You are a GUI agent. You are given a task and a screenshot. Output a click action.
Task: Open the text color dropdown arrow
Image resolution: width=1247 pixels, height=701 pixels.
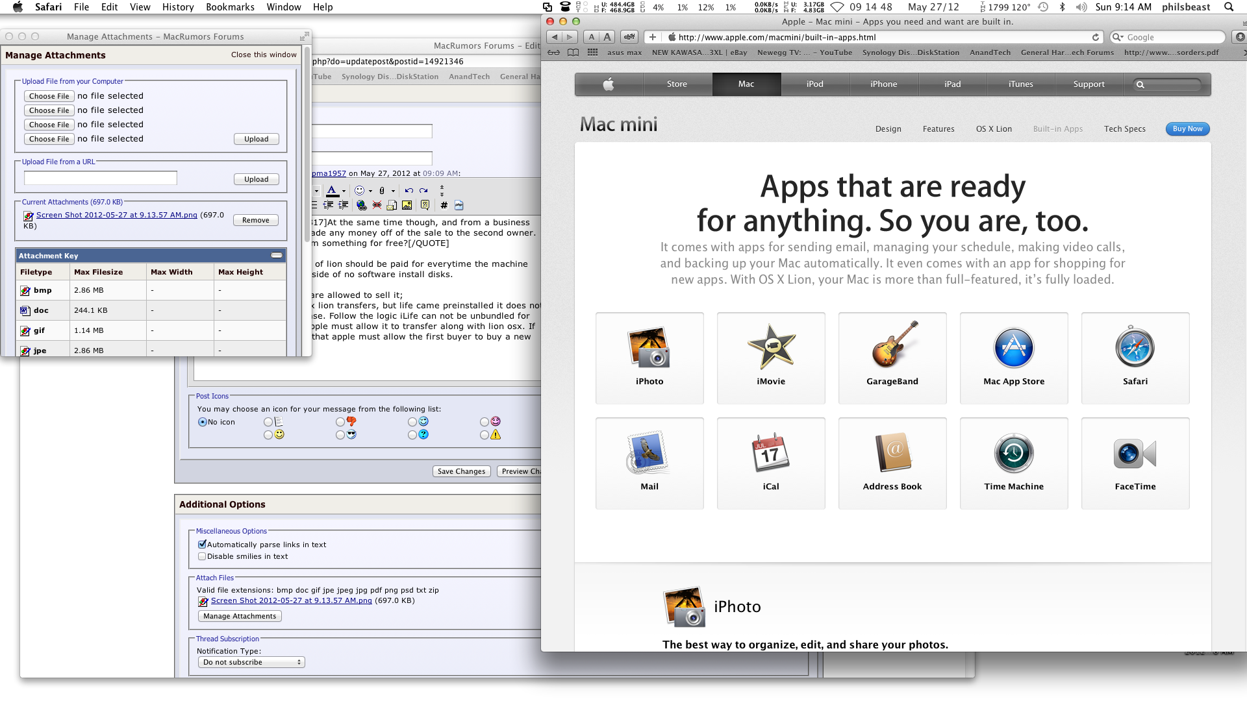[344, 191]
